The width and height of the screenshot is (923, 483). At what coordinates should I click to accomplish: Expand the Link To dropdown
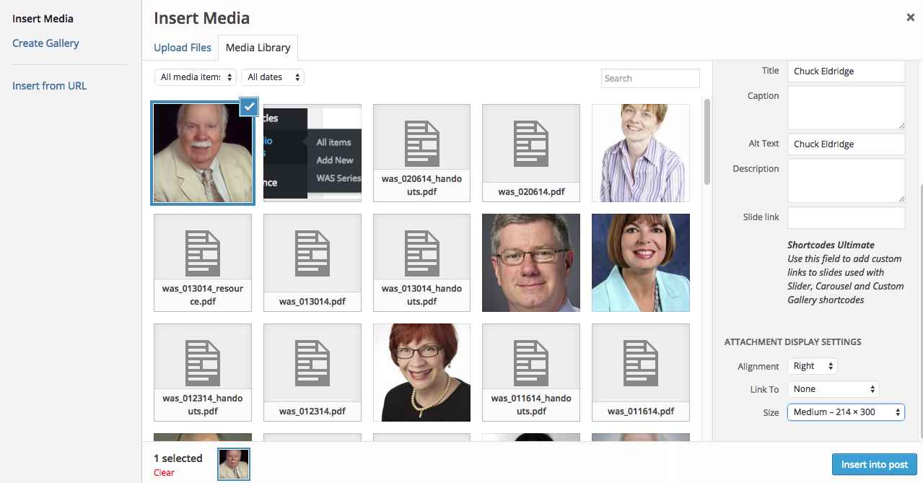tap(834, 389)
